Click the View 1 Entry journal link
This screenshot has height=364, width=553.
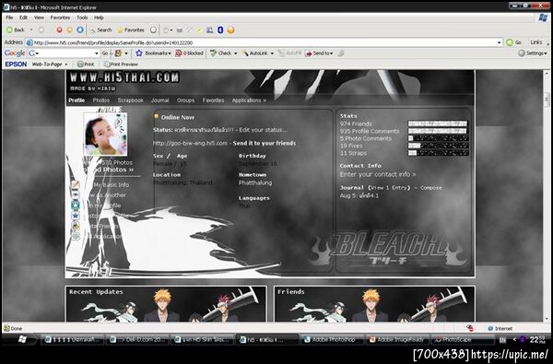tap(389, 188)
